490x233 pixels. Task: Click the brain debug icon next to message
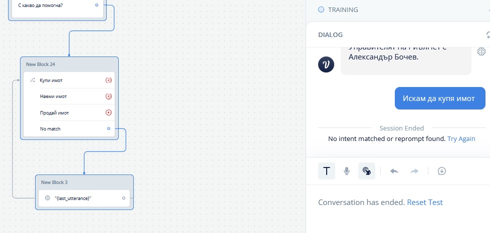481,51
